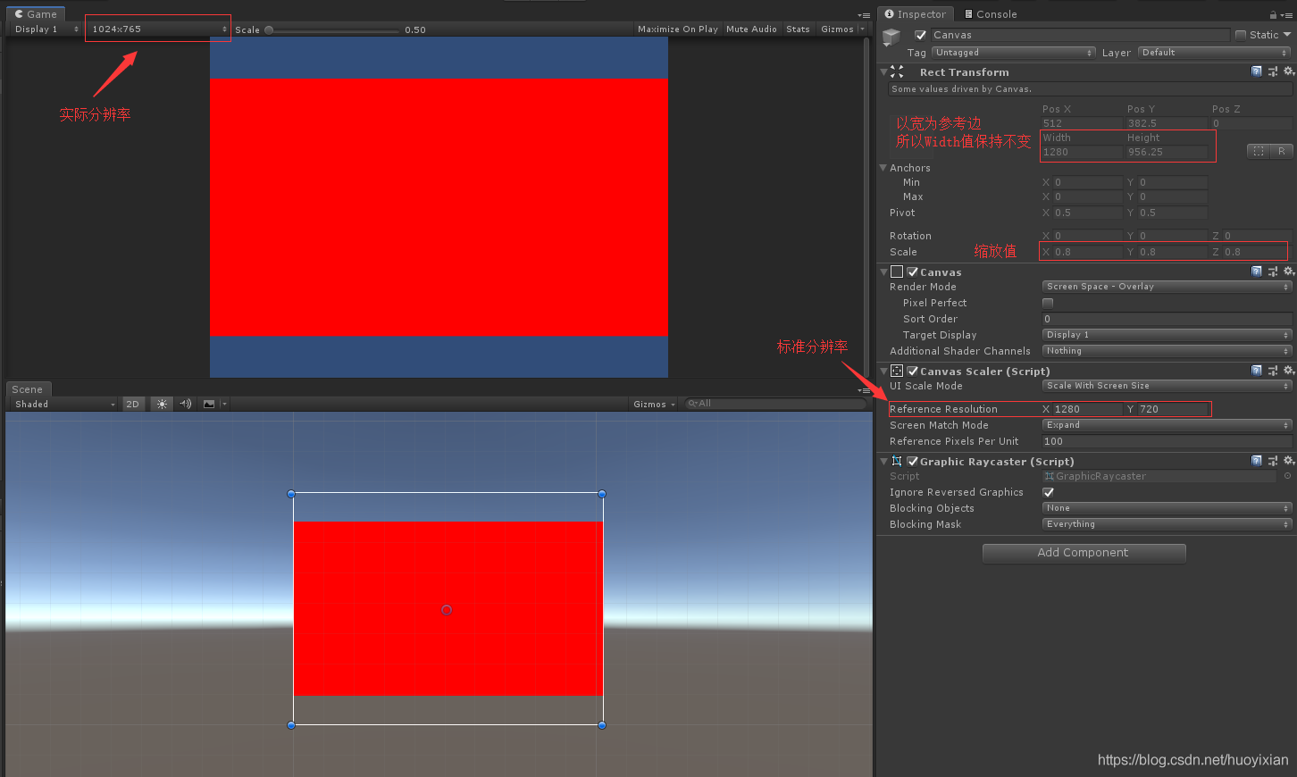Open the Screen Match Mode dropdown
1297x777 pixels.
pyautogui.click(x=1167, y=425)
